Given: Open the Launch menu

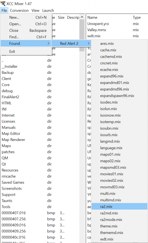Looking at the screenshot, I should [x=48, y=11].
